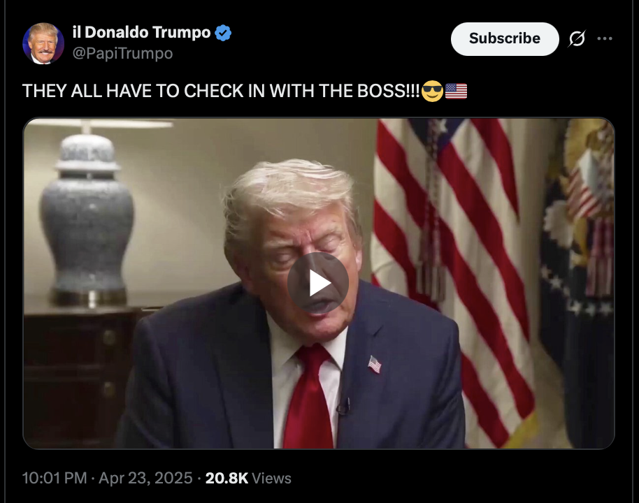Image resolution: width=639 pixels, height=503 pixels.
Task: Open the three-dot more options menu
Action: (x=605, y=38)
